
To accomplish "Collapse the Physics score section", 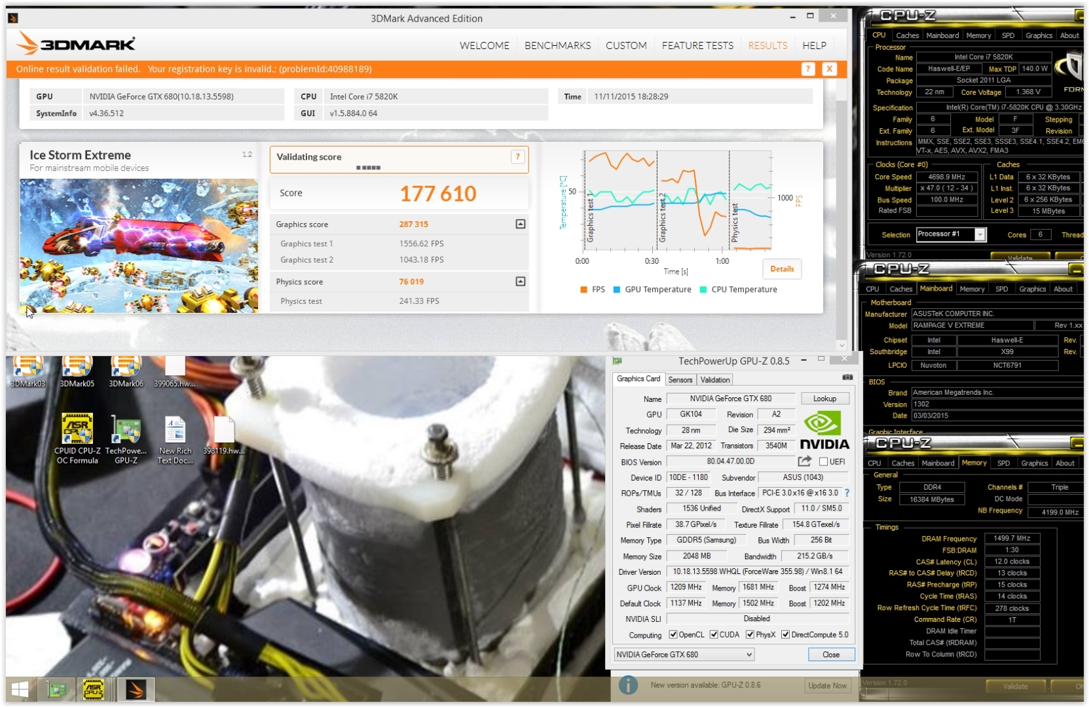I will point(521,281).
